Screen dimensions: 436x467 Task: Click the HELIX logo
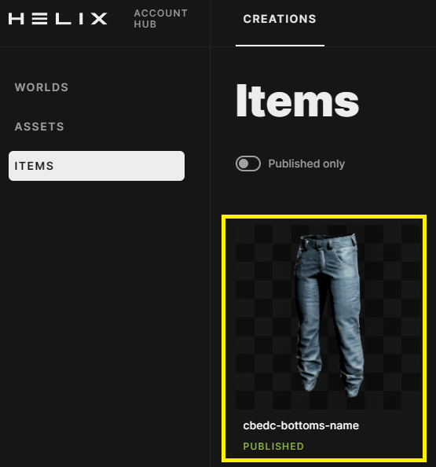pyautogui.click(x=57, y=18)
